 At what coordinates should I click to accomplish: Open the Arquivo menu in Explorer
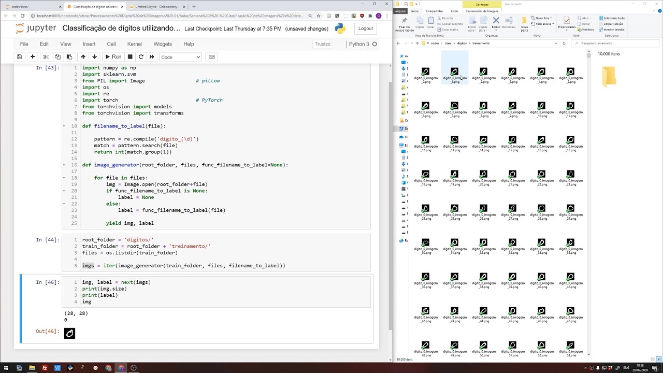click(x=400, y=11)
